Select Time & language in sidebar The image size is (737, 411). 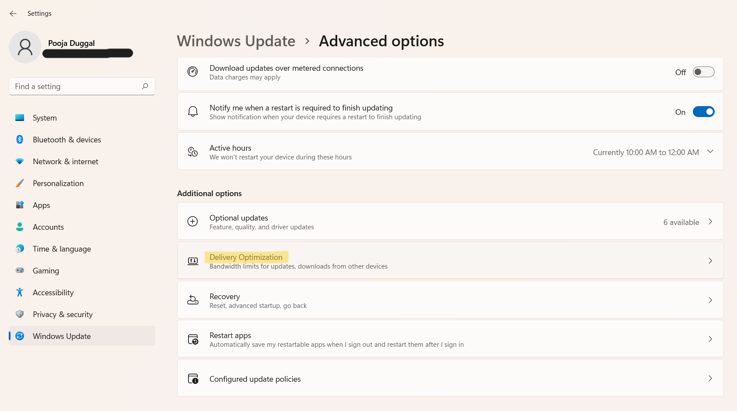tap(62, 249)
